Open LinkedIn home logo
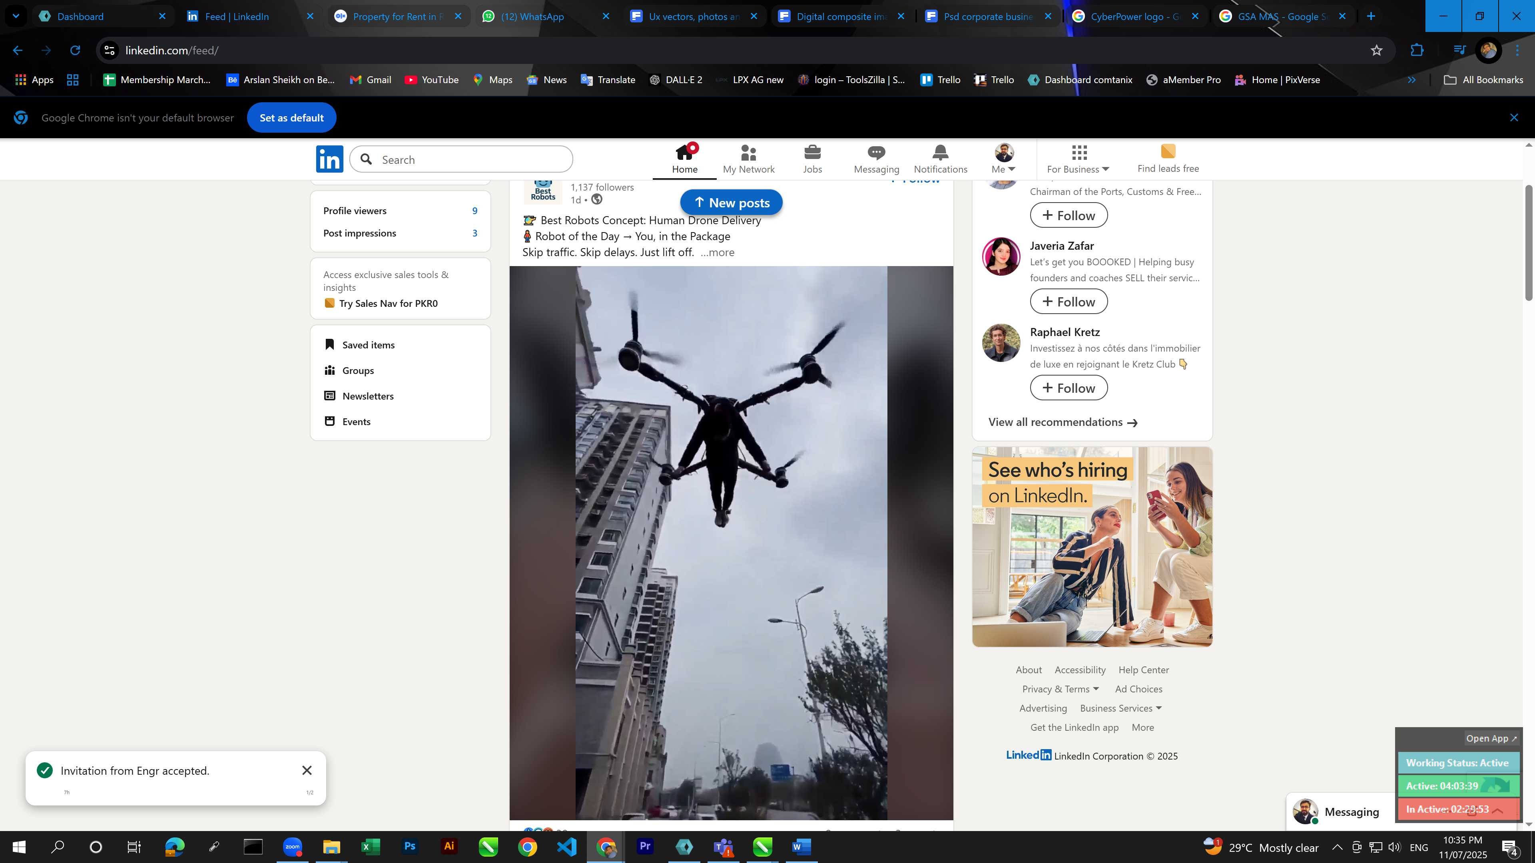 click(329, 159)
